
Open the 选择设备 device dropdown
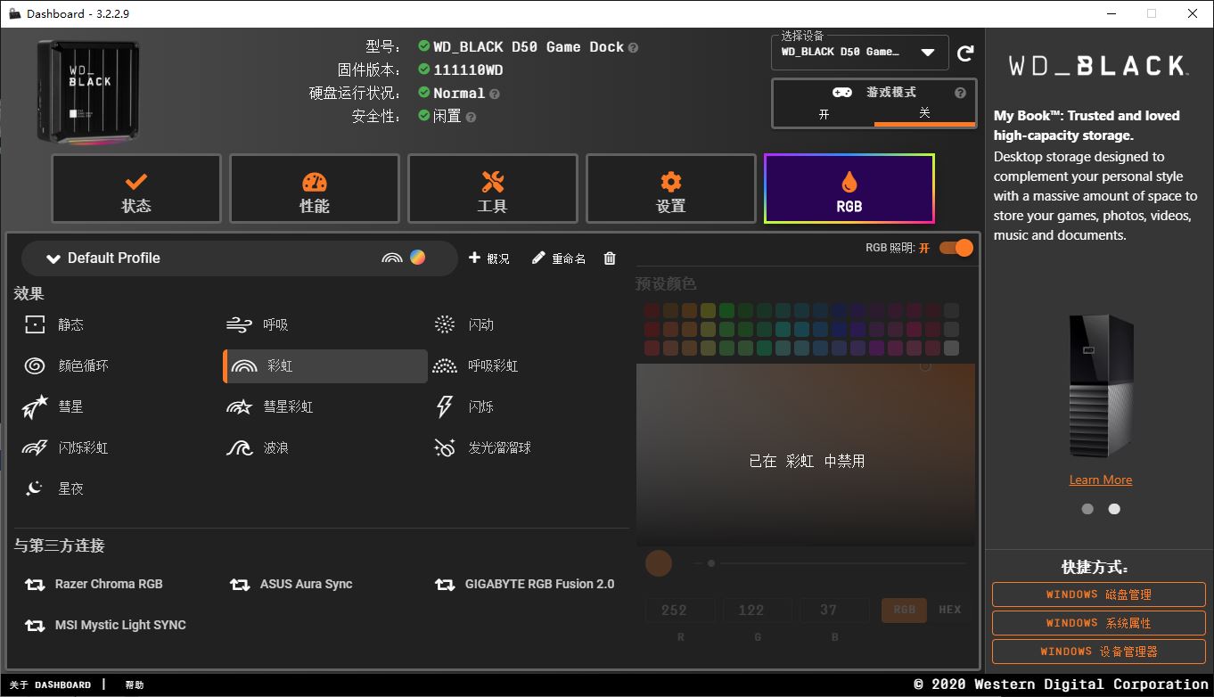pos(858,52)
